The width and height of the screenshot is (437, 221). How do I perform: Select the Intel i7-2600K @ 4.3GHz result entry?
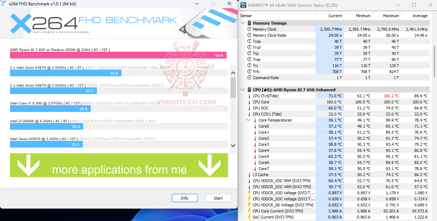(119, 124)
